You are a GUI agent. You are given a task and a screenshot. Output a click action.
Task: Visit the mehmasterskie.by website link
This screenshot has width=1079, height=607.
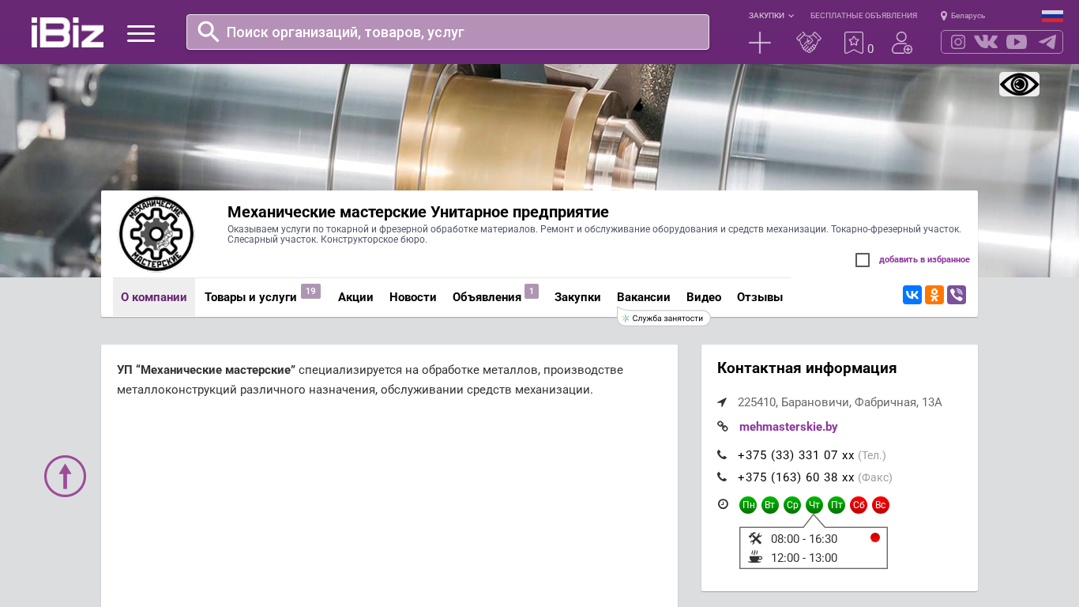coord(788,427)
